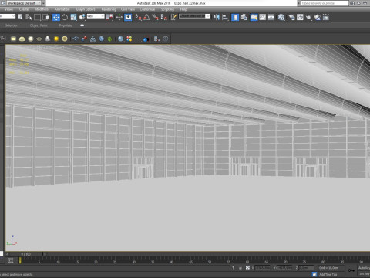Screen dimensions: 370x278
Task: Choose the Rectangular Selection Region tool
Action: [37, 17]
